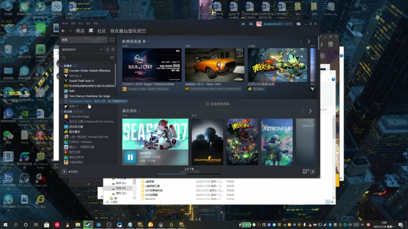
Task: Open the Windows Start menu
Action: [x=5, y=224]
